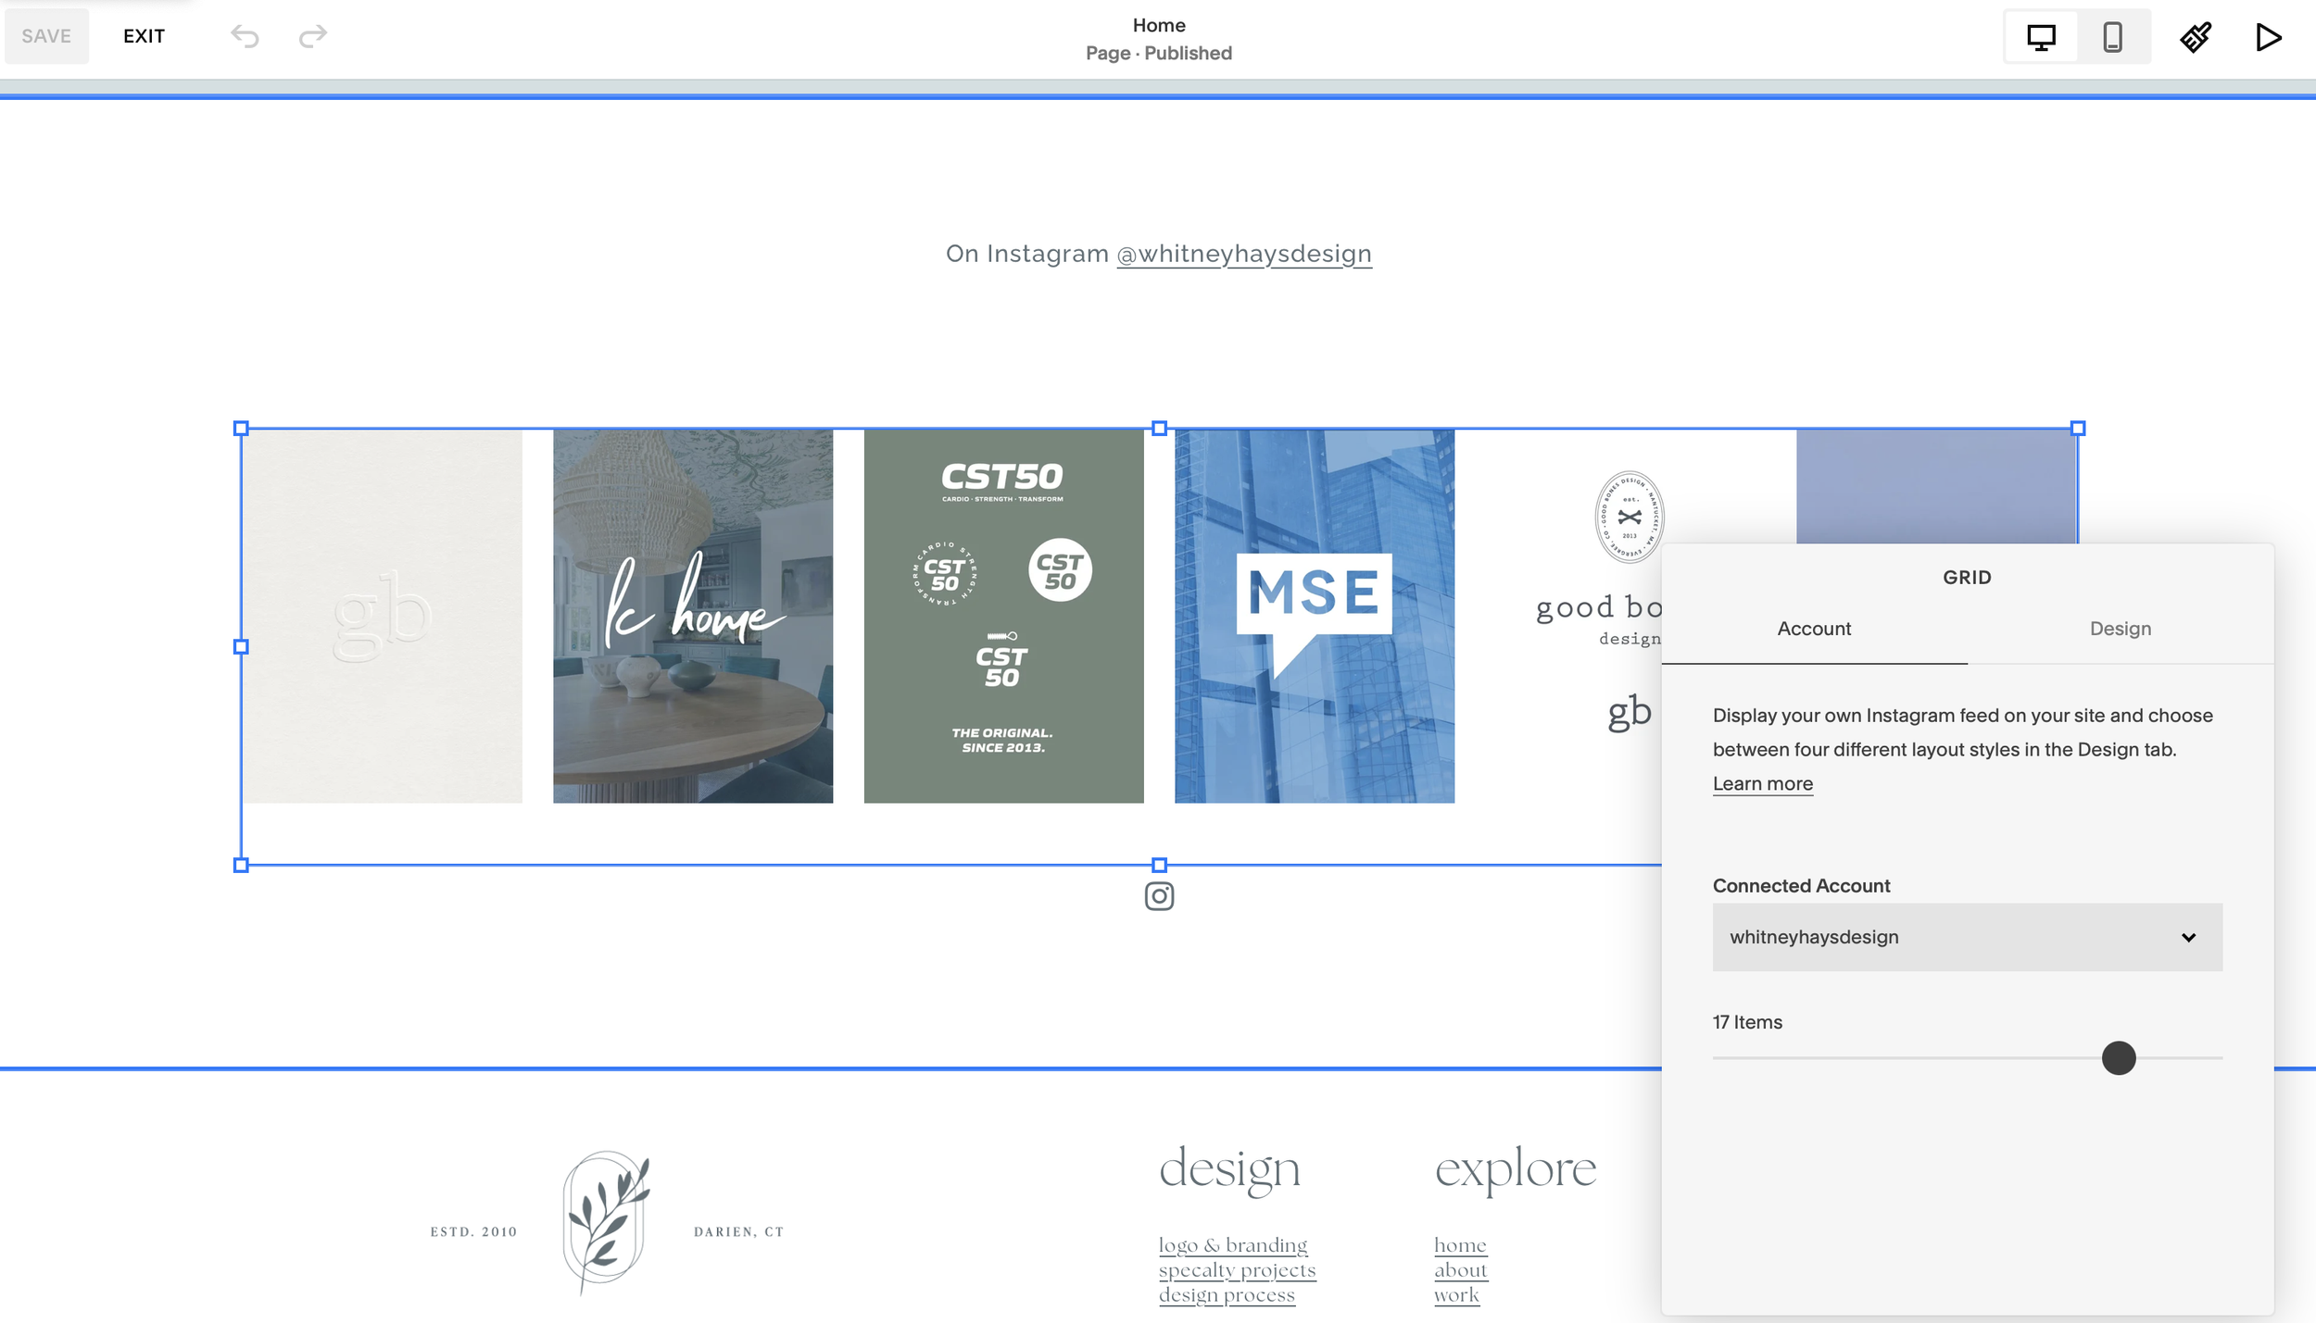This screenshot has height=1323, width=2316.
Task: Click the Instagram logo icon
Action: click(1159, 896)
